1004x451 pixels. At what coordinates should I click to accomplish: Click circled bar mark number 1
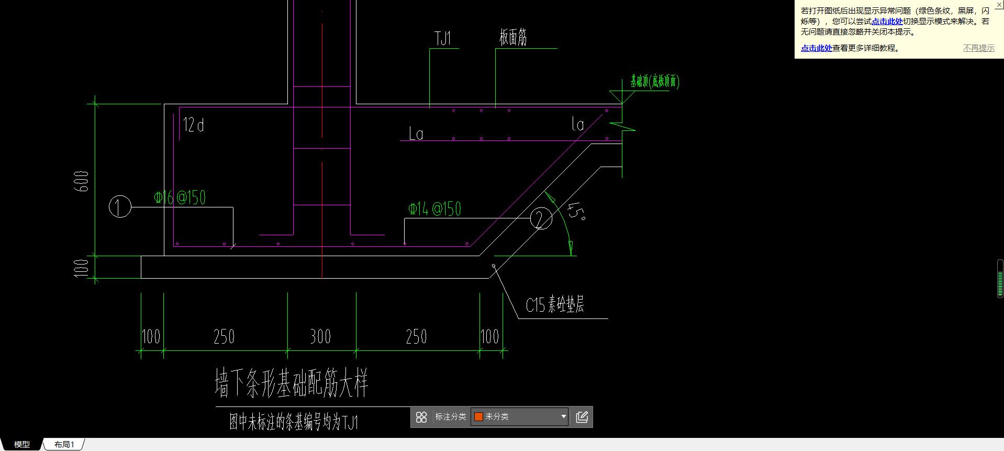[x=120, y=206]
